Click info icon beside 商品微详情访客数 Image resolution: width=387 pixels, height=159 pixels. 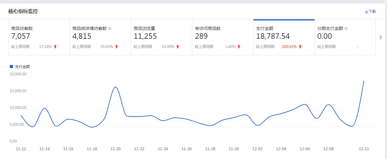[x=110, y=28]
